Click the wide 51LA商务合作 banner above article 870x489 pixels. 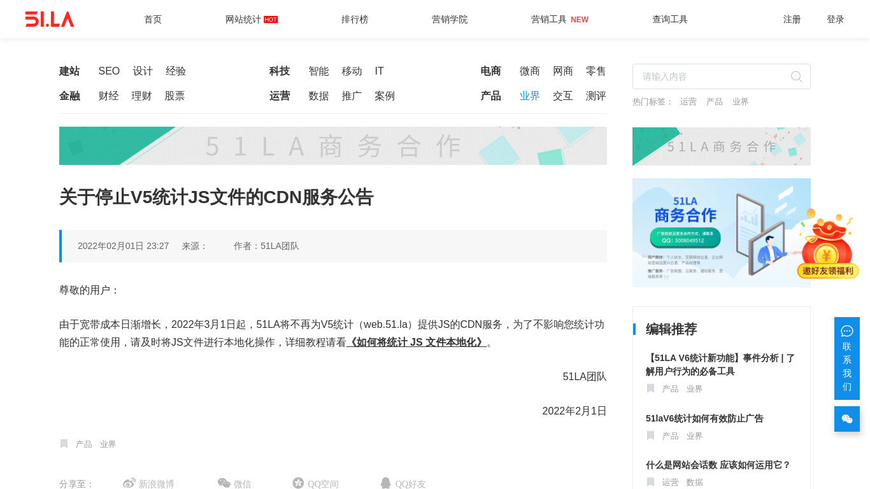[333, 146]
